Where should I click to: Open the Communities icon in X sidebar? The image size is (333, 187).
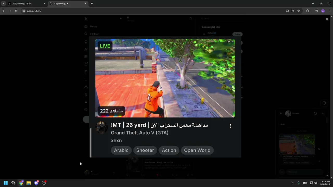coord(86,87)
